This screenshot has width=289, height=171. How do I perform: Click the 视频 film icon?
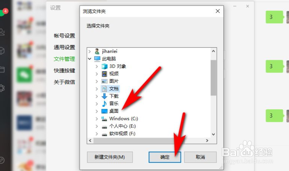(x=104, y=74)
